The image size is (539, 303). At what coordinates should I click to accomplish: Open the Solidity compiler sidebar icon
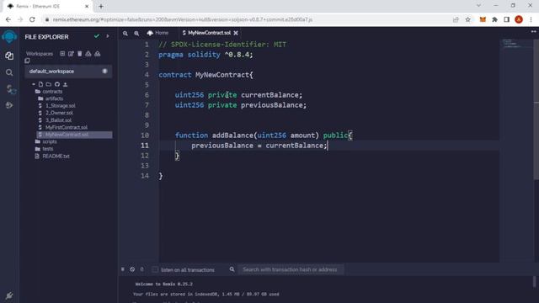(x=10, y=89)
